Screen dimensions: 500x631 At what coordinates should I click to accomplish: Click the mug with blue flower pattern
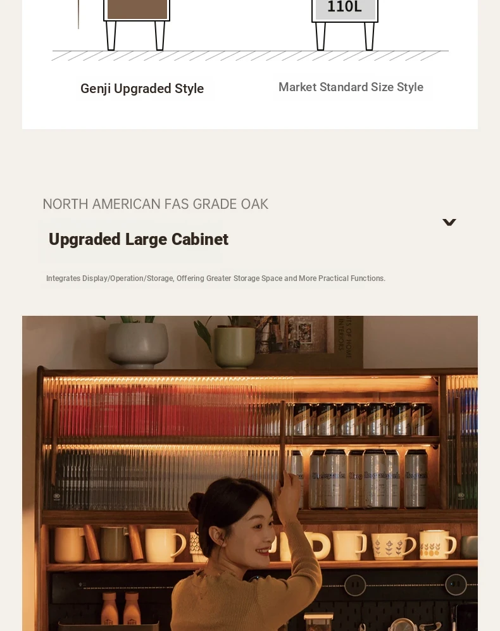(x=393, y=546)
